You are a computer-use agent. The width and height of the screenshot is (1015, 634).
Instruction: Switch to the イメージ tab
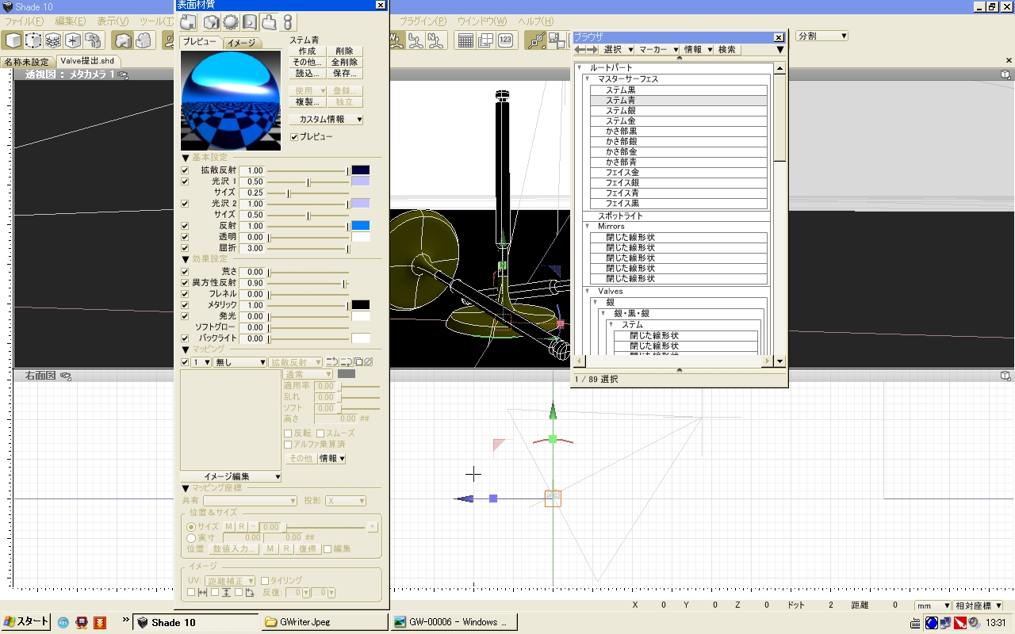pos(241,43)
